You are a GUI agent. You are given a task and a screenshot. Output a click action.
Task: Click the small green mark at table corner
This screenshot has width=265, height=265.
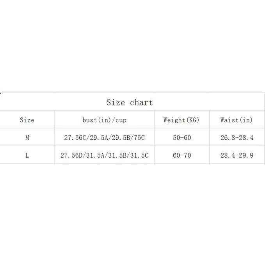click(1, 93)
